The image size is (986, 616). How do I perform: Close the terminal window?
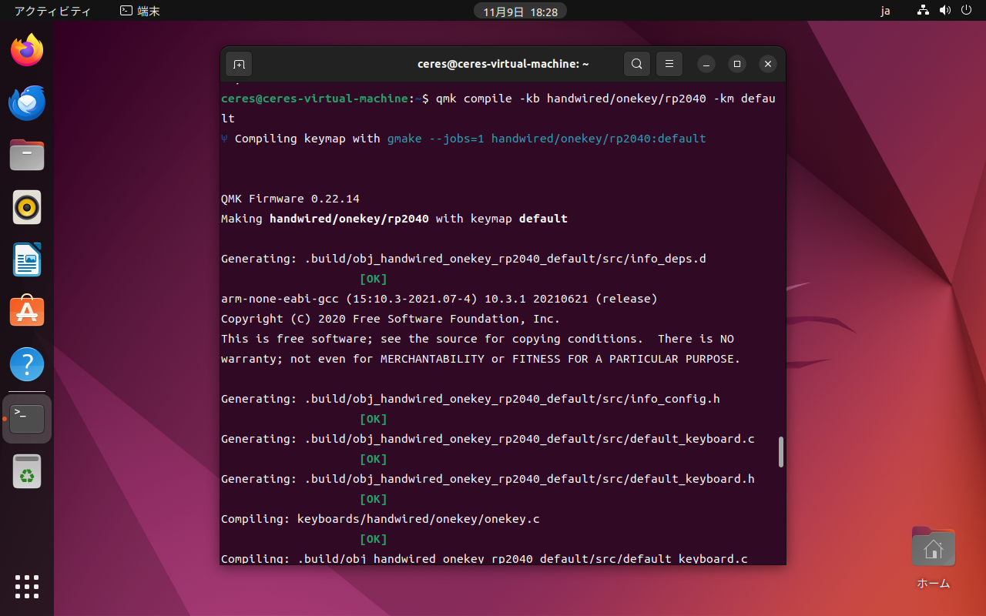pyautogui.click(x=767, y=64)
